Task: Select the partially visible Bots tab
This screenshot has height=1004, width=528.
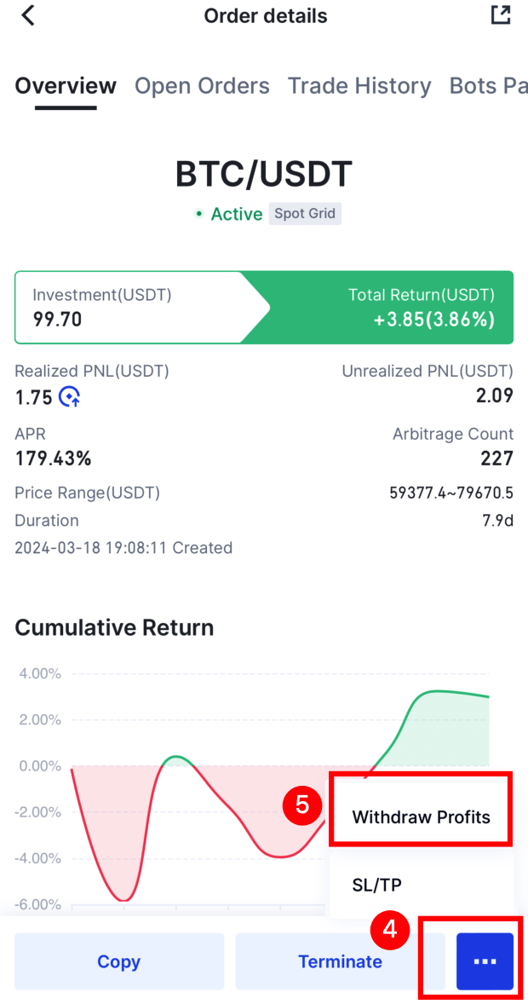Action: coord(488,86)
